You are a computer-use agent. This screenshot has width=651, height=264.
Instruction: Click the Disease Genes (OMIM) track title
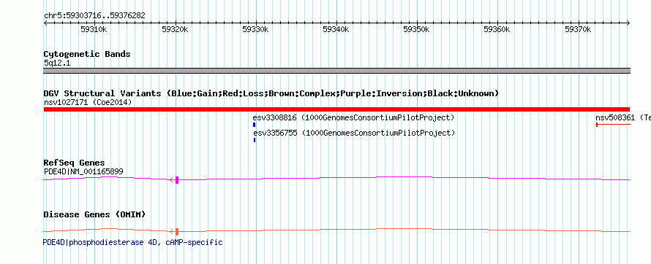tap(94, 214)
